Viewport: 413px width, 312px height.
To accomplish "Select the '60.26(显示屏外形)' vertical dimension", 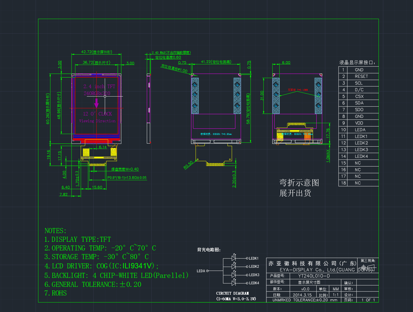I will [x=48, y=109].
